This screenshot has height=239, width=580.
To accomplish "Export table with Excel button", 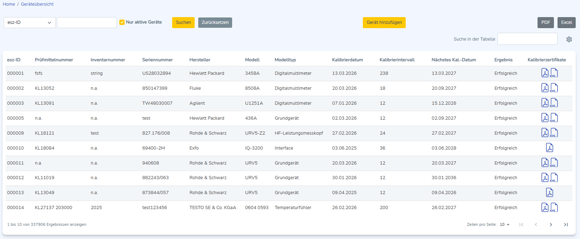I will (x=566, y=22).
